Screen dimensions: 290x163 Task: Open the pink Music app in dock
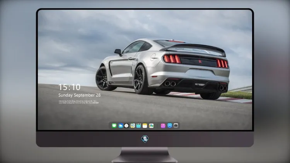tap(163, 126)
